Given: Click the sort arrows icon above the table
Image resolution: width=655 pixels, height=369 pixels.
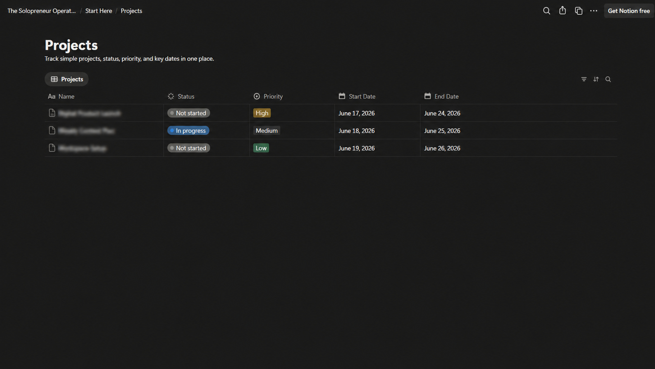Looking at the screenshot, I should (596, 79).
